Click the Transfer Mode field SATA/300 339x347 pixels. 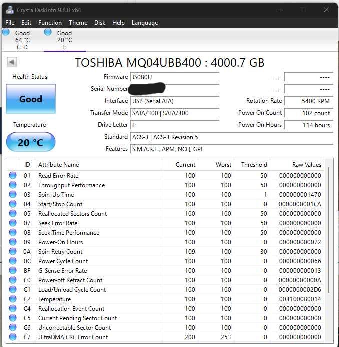pos(175,113)
